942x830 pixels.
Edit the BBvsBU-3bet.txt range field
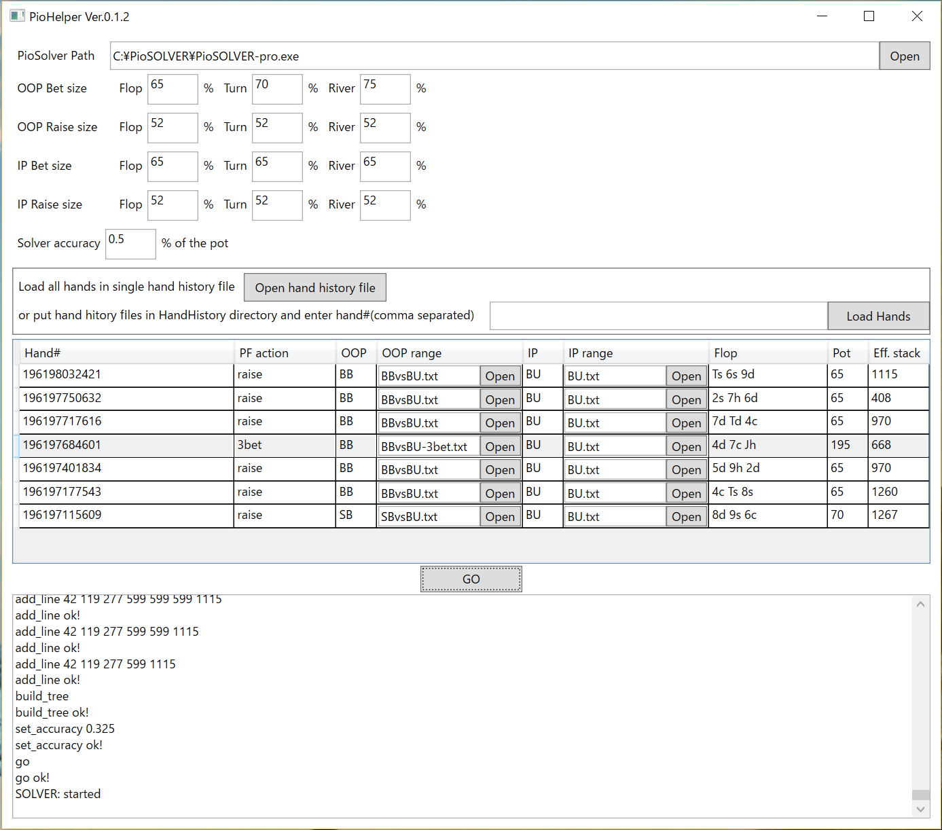pyautogui.click(x=429, y=446)
